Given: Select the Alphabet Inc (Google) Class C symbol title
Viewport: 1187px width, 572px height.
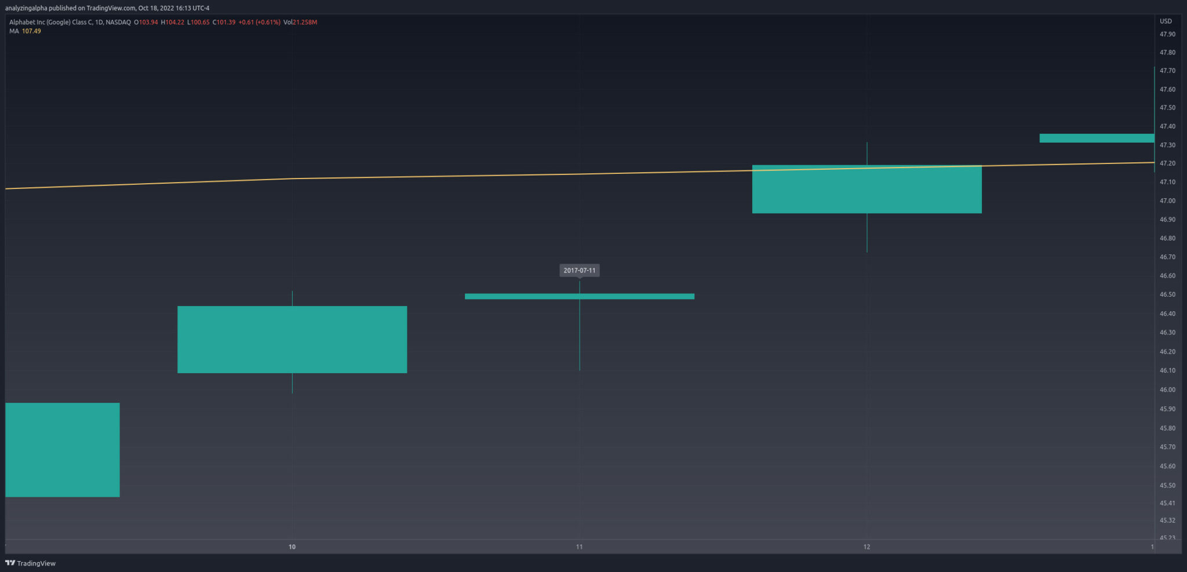Looking at the screenshot, I should click(x=70, y=22).
